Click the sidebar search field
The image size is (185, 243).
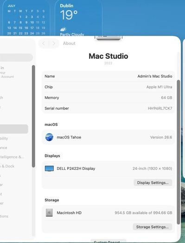pyautogui.click(x=16, y=57)
